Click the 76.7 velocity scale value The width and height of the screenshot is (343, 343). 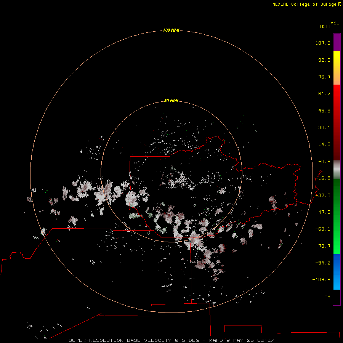pos(324,77)
